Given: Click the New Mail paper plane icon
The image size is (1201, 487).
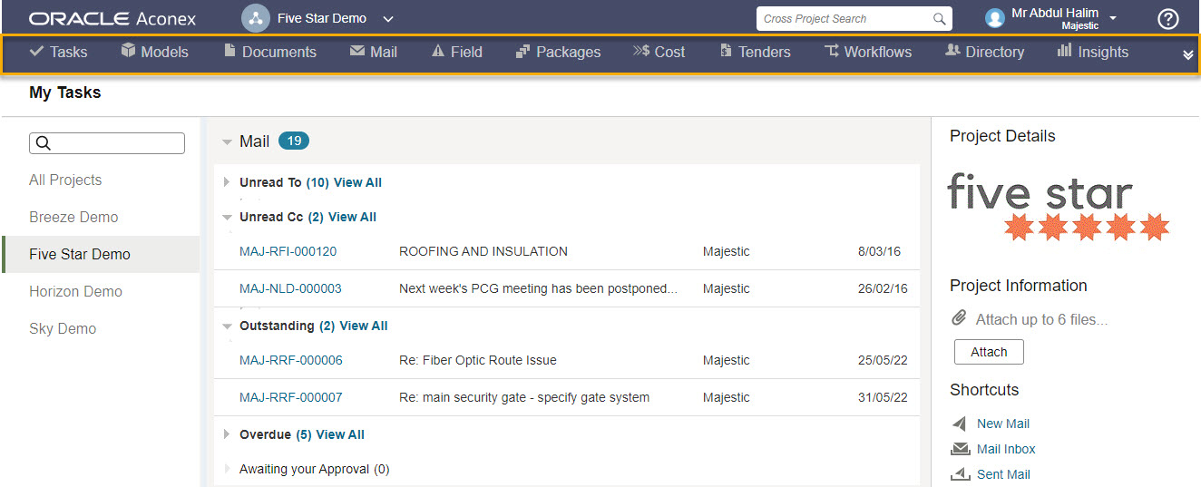Looking at the screenshot, I should click(960, 424).
